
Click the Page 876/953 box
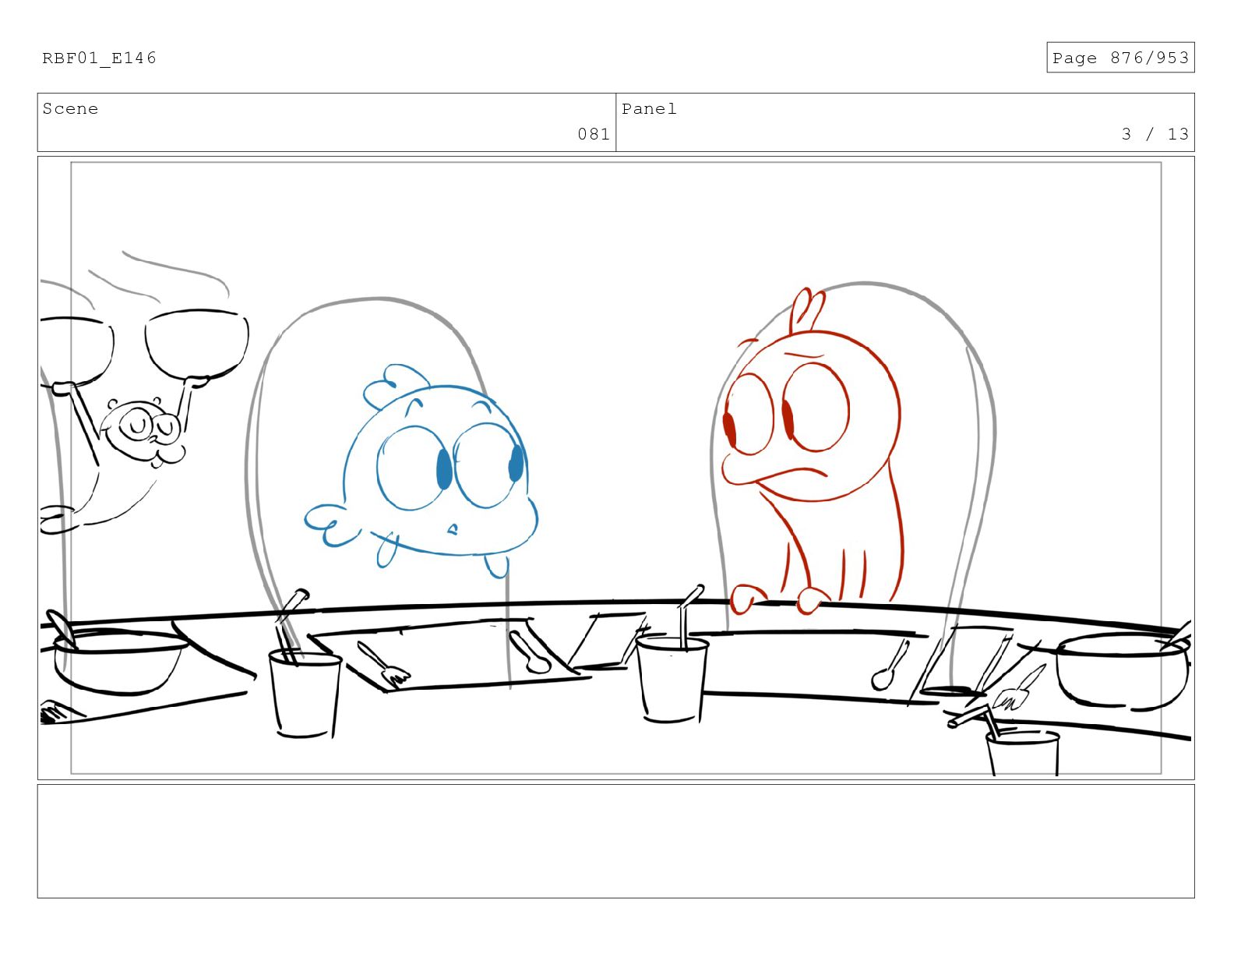click(1120, 58)
